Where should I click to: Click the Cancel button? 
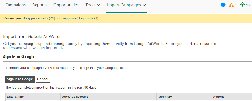[43, 79]
